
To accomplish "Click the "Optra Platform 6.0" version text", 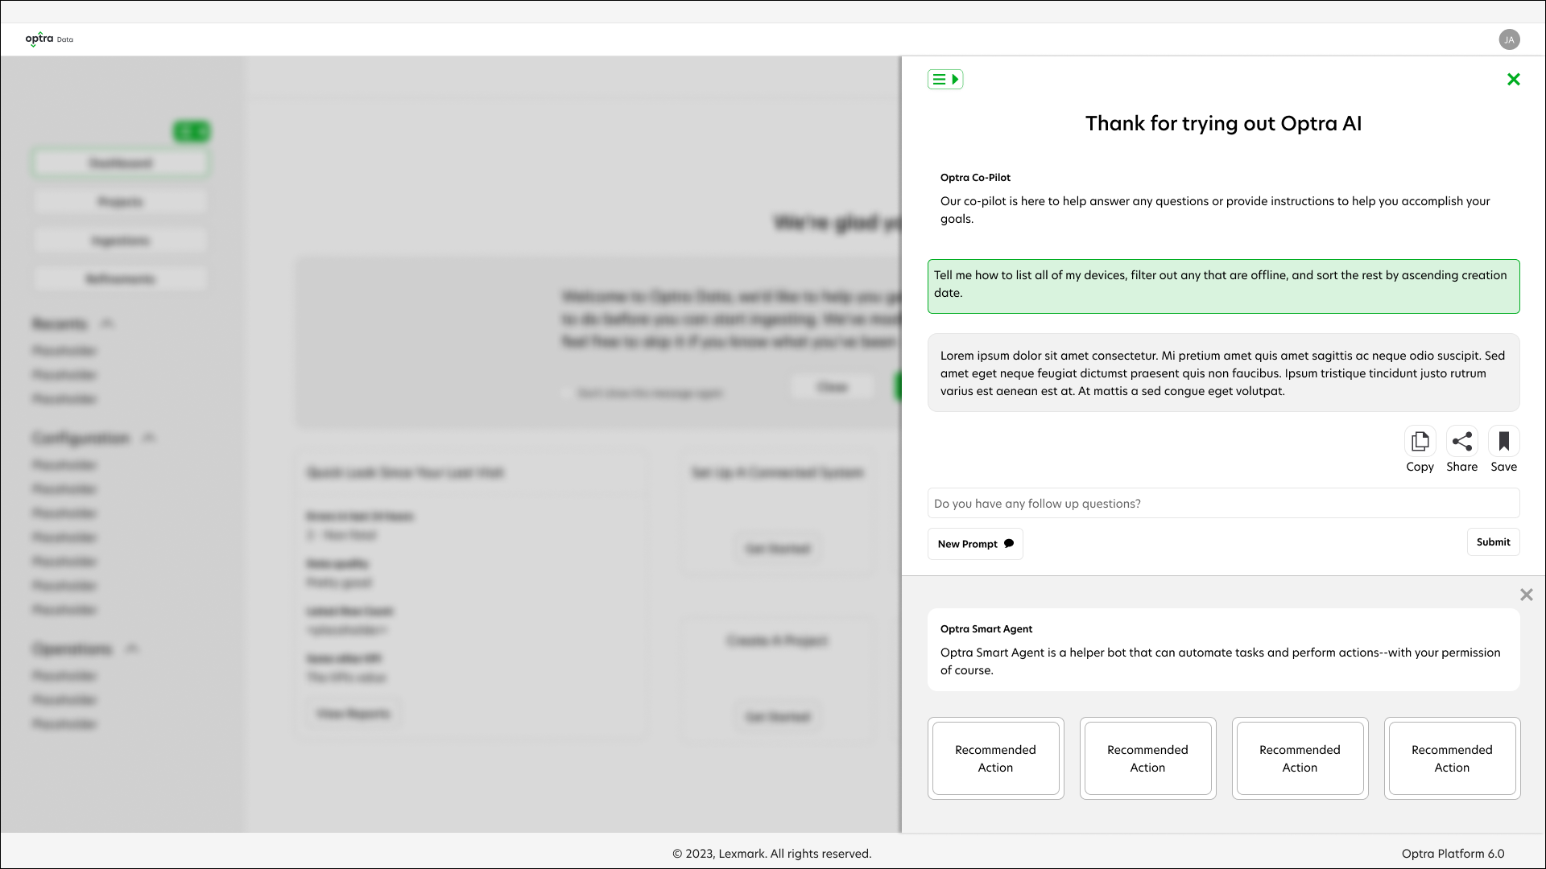I will (1453, 853).
